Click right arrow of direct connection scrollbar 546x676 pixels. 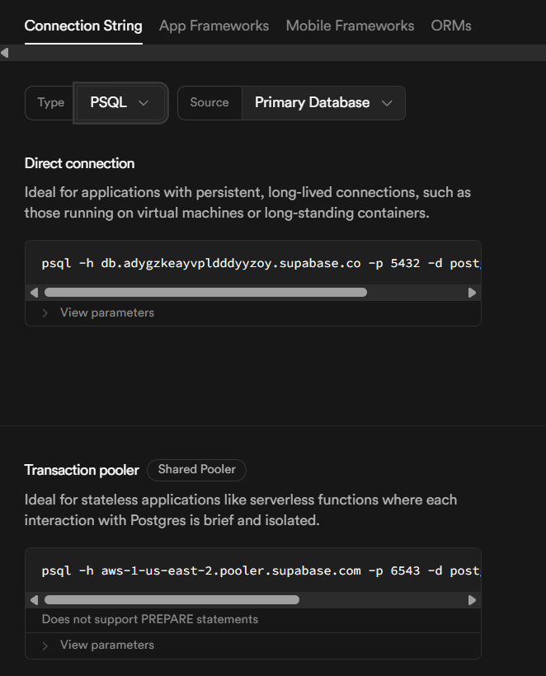pos(472,293)
